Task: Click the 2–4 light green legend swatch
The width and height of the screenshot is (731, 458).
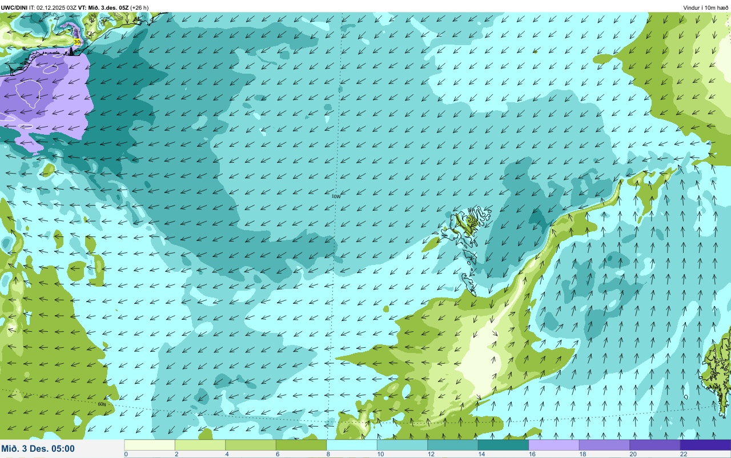Action: click(x=200, y=445)
